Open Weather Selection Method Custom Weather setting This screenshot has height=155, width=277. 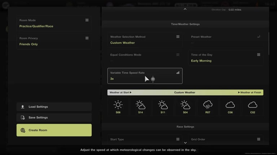pos(145,40)
